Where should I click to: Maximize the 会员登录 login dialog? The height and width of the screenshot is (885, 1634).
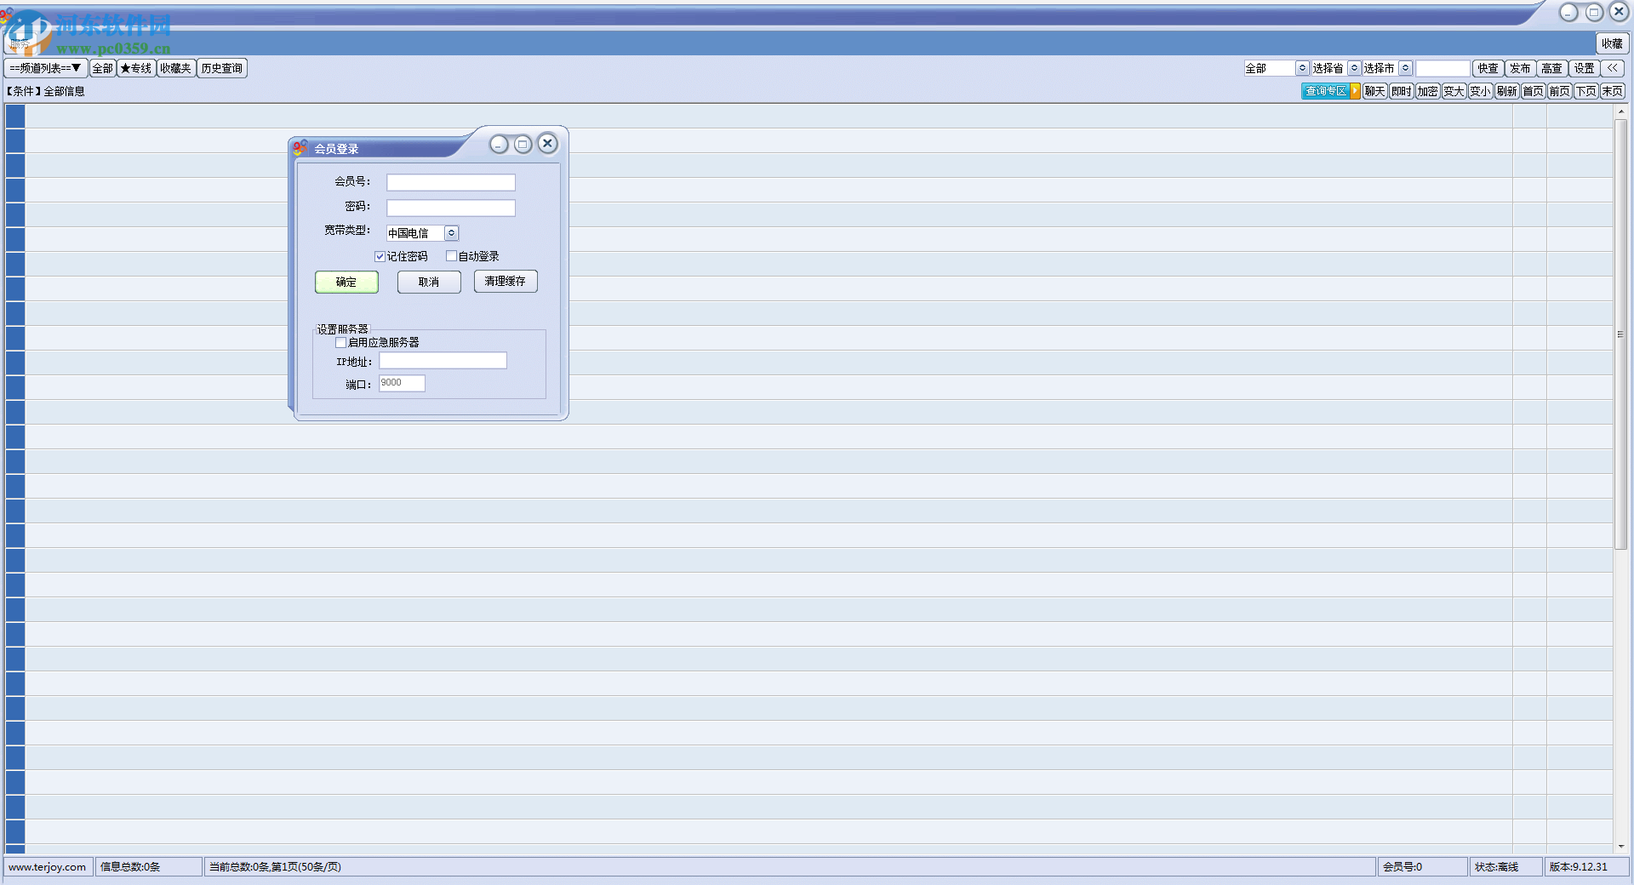point(523,145)
